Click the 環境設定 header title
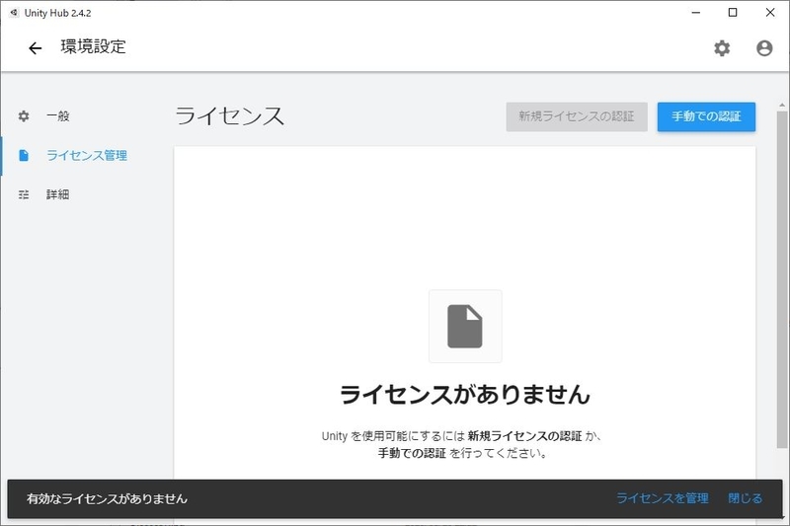Viewport: 790px width, 526px height. pyautogui.click(x=93, y=46)
